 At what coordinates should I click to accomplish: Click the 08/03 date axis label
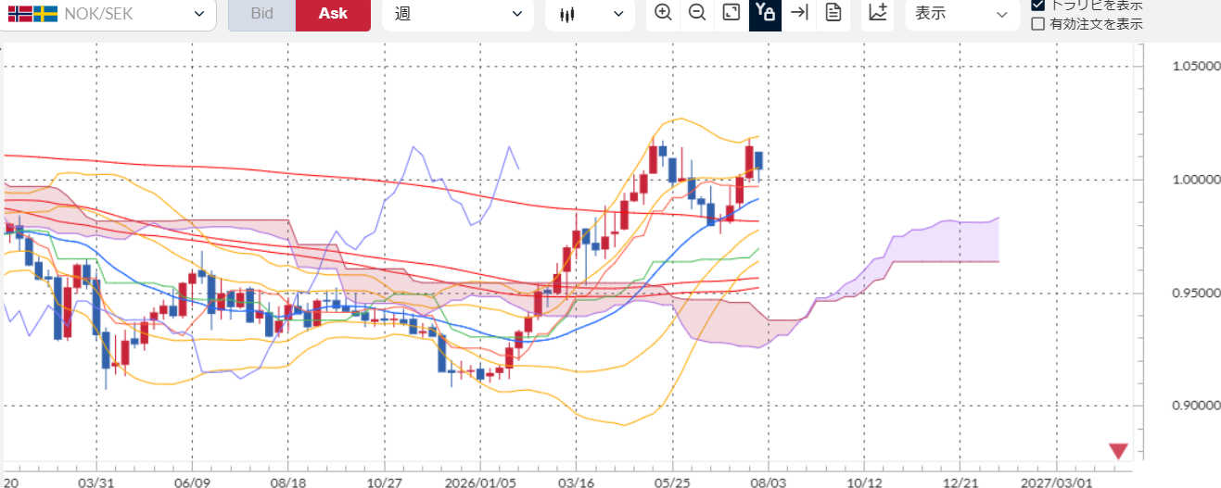click(769, 482)
